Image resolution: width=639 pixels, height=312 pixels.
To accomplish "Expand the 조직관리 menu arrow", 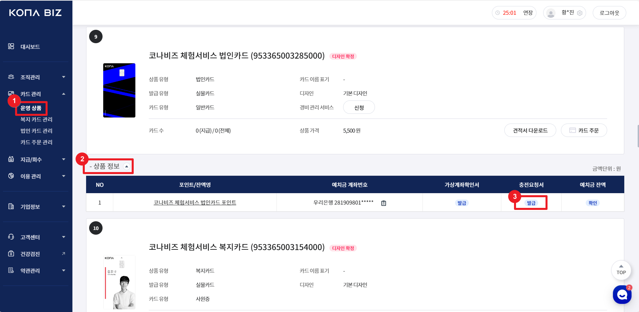I will point(64,77).
